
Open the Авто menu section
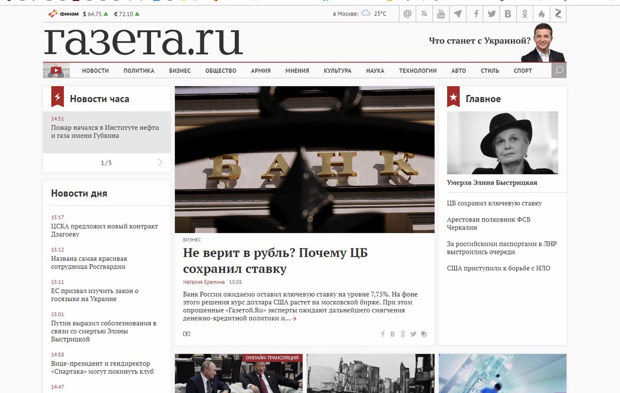coord(459,71)
